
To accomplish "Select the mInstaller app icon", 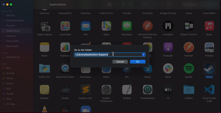I will tap(168, 26).
